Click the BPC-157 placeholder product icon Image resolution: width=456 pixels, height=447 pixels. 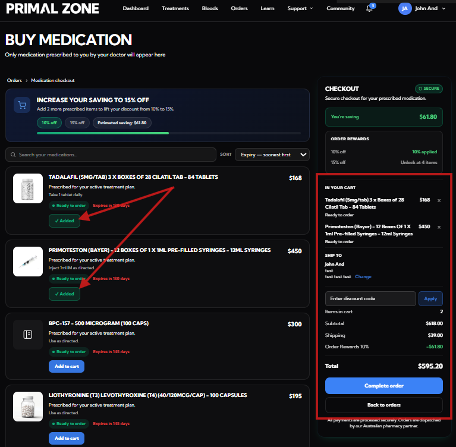pos(28,335)
